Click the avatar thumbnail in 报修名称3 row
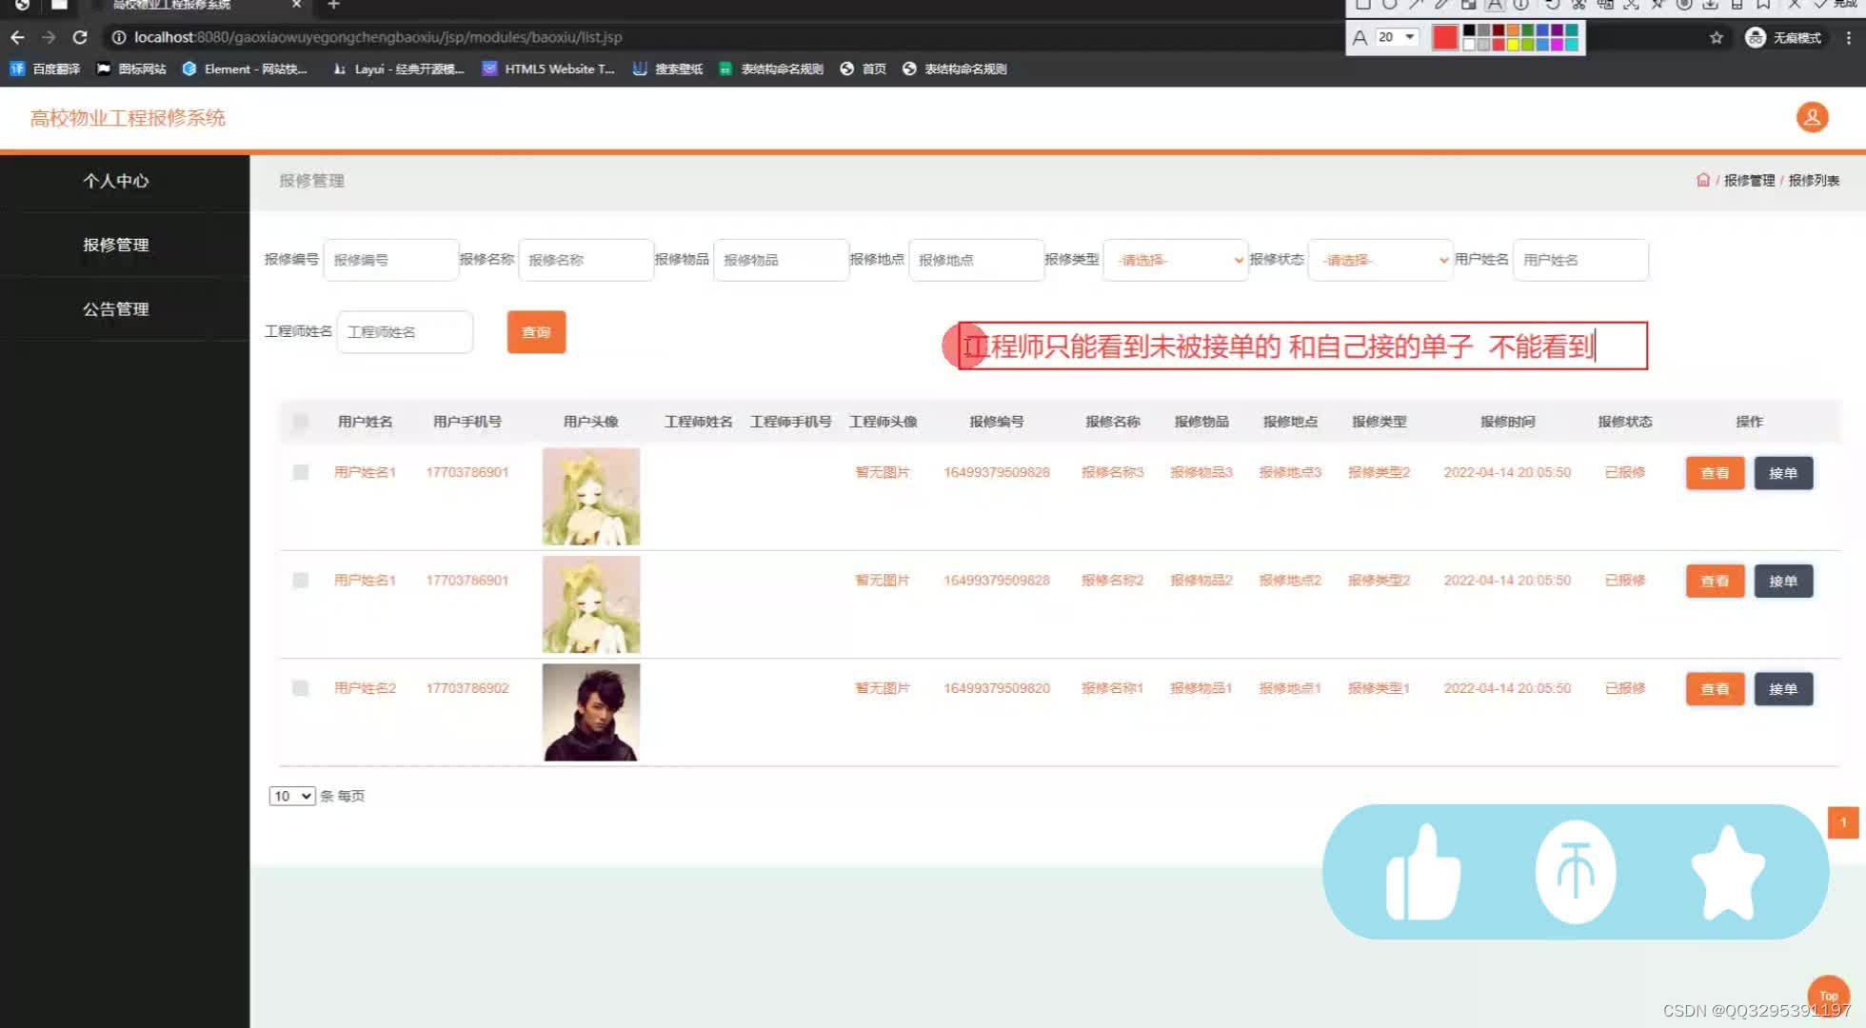This screenshot has height=1028, width=1866. coord(591,496)
